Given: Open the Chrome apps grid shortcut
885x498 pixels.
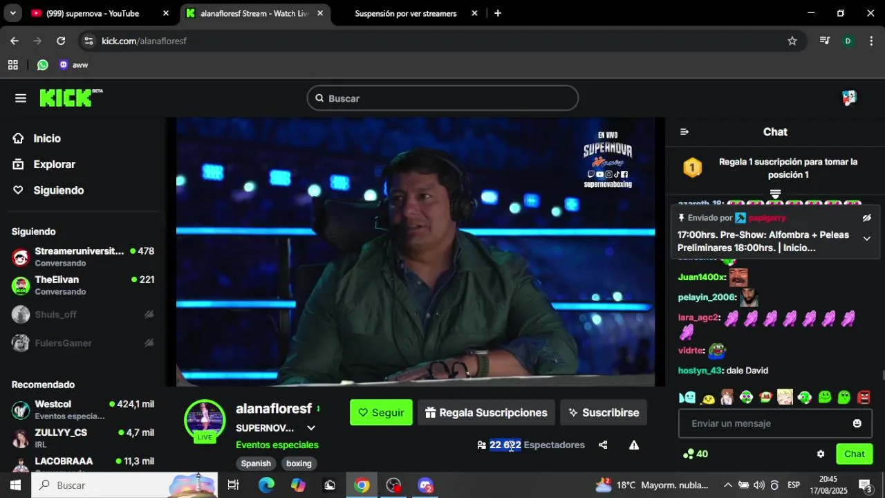Looking at the screenshot, I should [12, 65].
